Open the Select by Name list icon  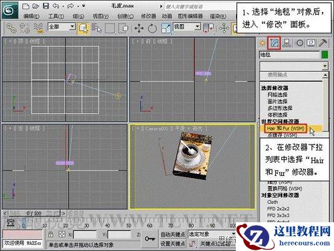(97, 28)
